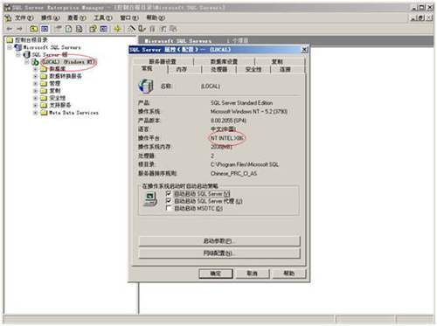The height and width of the screenshot is (326, 437).
Task: Select (LOCAL) (Windows NT) tree item
Action: [x=68, y=62]
